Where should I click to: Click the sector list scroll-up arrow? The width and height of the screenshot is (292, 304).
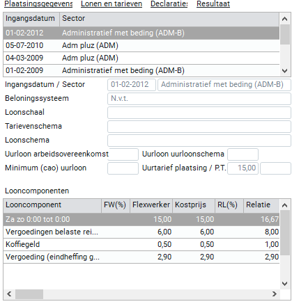pos(284,19)
